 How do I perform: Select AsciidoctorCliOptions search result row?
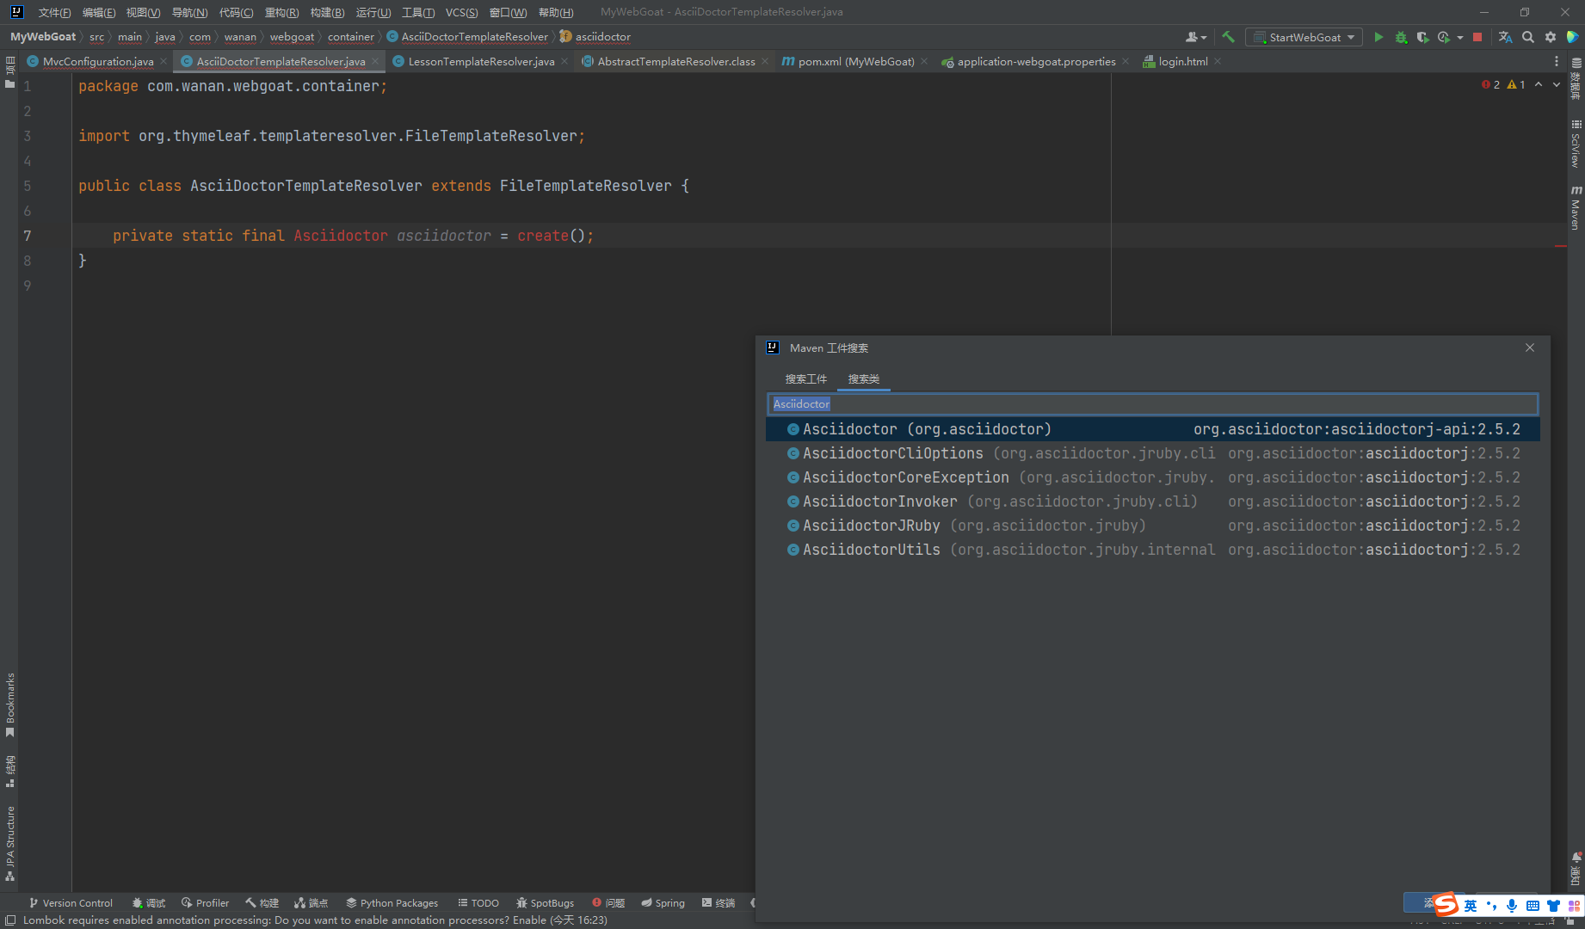point(1152,453)
